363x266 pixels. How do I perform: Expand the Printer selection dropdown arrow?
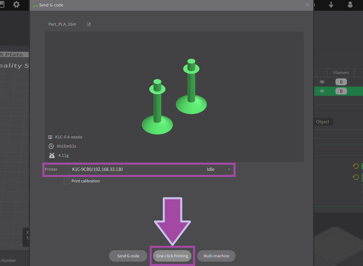coord(229,169)
